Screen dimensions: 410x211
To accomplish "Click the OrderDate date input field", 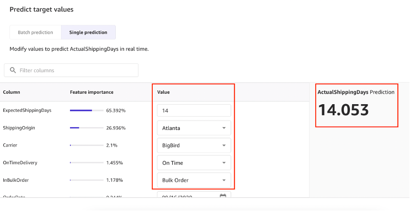I will (194, 195).
